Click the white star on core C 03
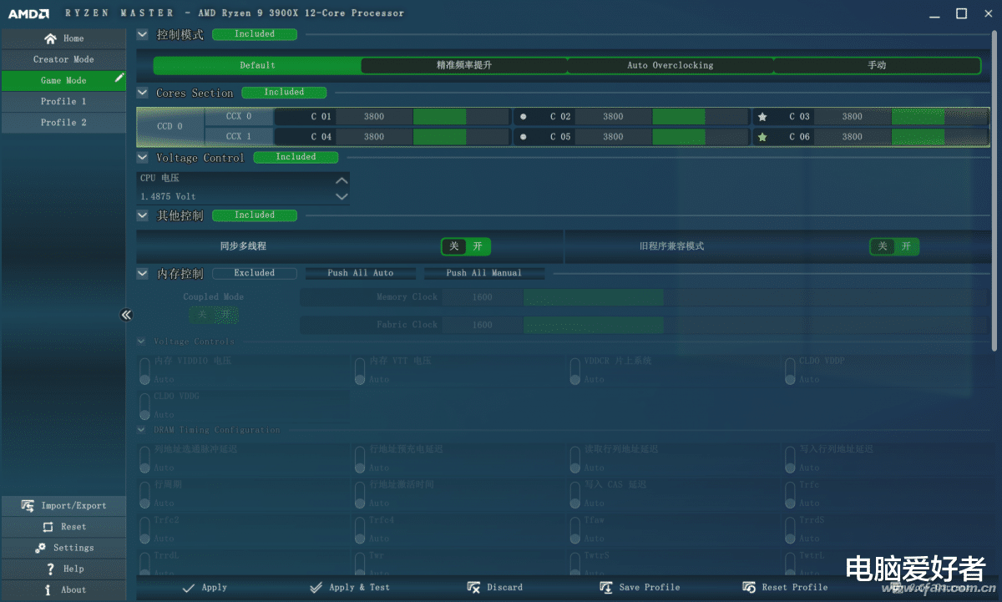Image resolution: width=1002 pixels, height=602 pixels. click(762, 117)
